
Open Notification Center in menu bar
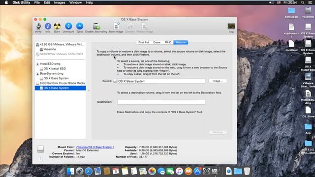pyautogui.click(x=310, y=2)
